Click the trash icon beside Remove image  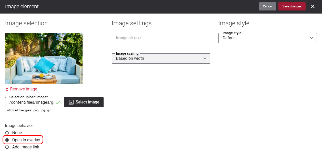tap(7, 89)
